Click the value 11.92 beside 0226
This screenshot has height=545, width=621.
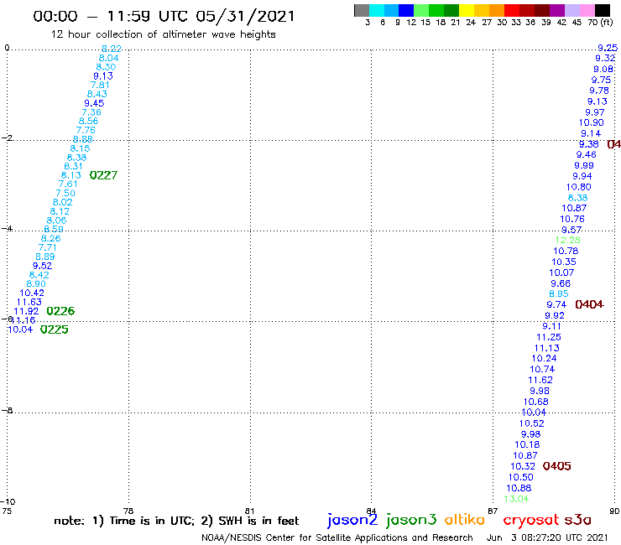click(x=26, y=311)
